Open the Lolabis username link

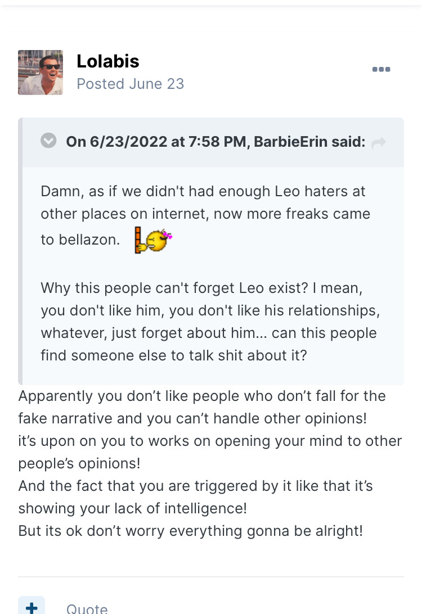(108, 61)
